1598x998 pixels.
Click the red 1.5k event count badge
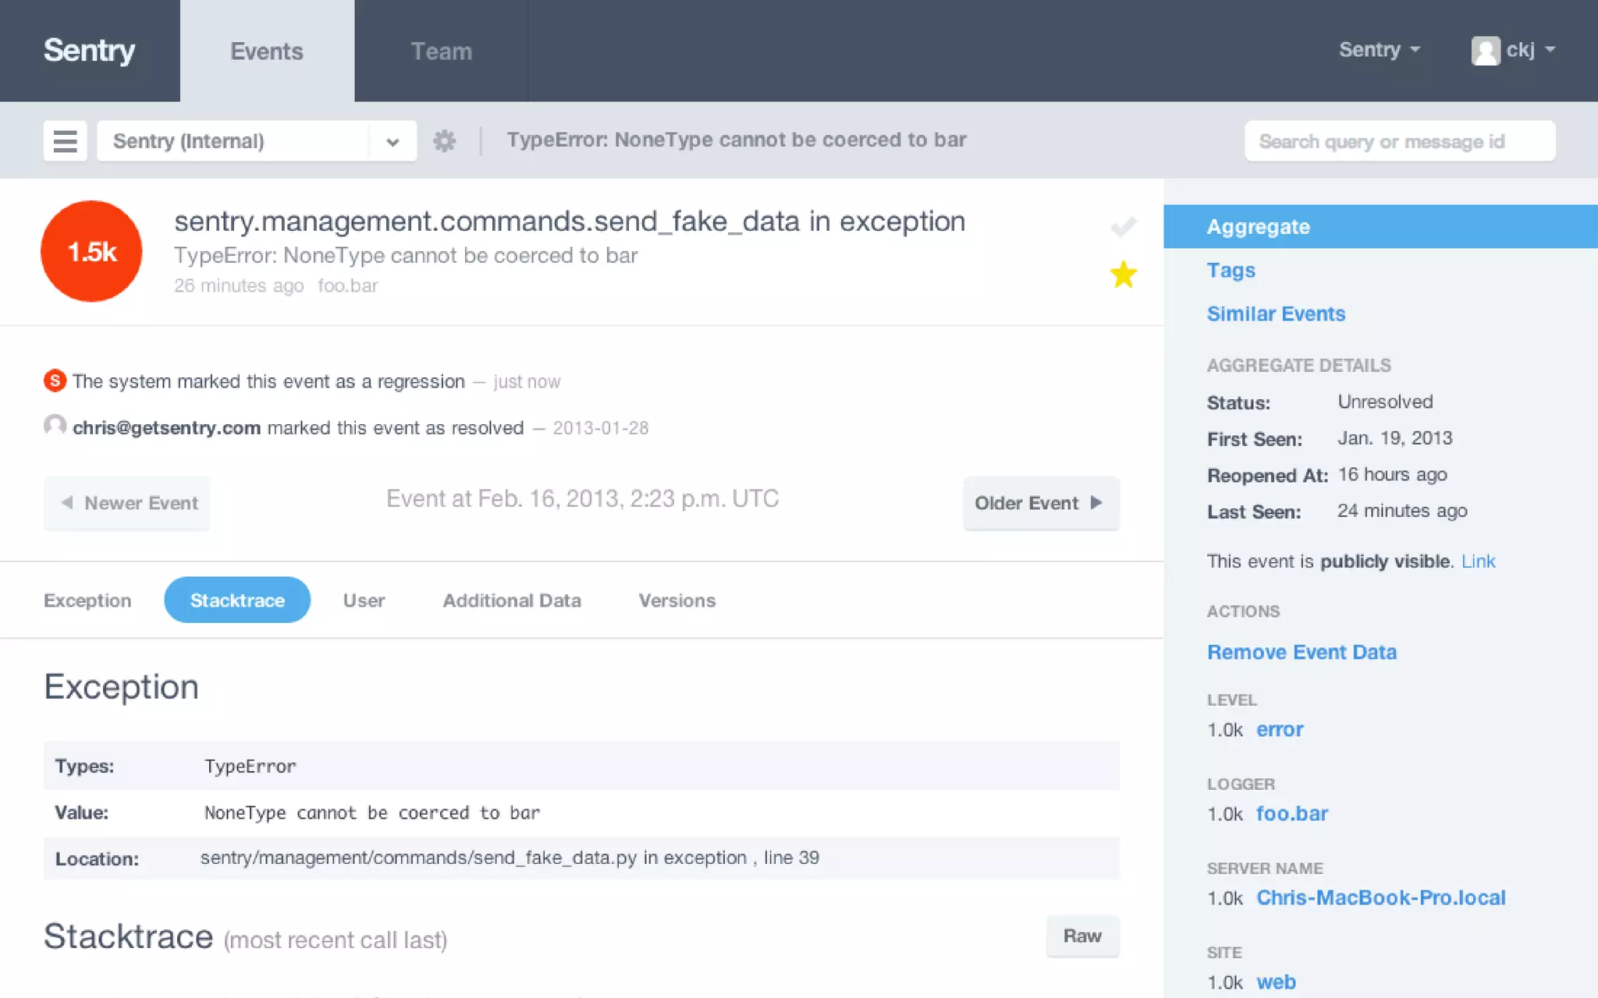91,251
